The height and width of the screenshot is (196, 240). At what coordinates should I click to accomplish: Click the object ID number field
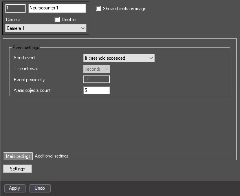click(x=16, y=8)
